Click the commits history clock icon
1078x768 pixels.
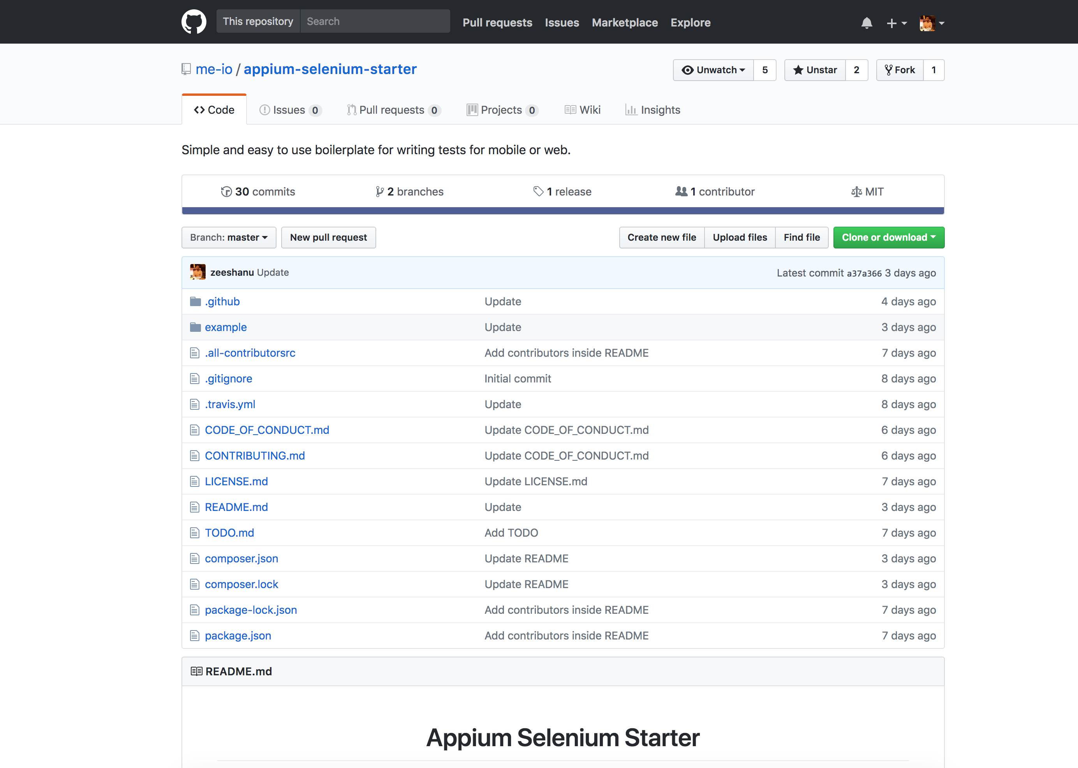coord(226,192)
